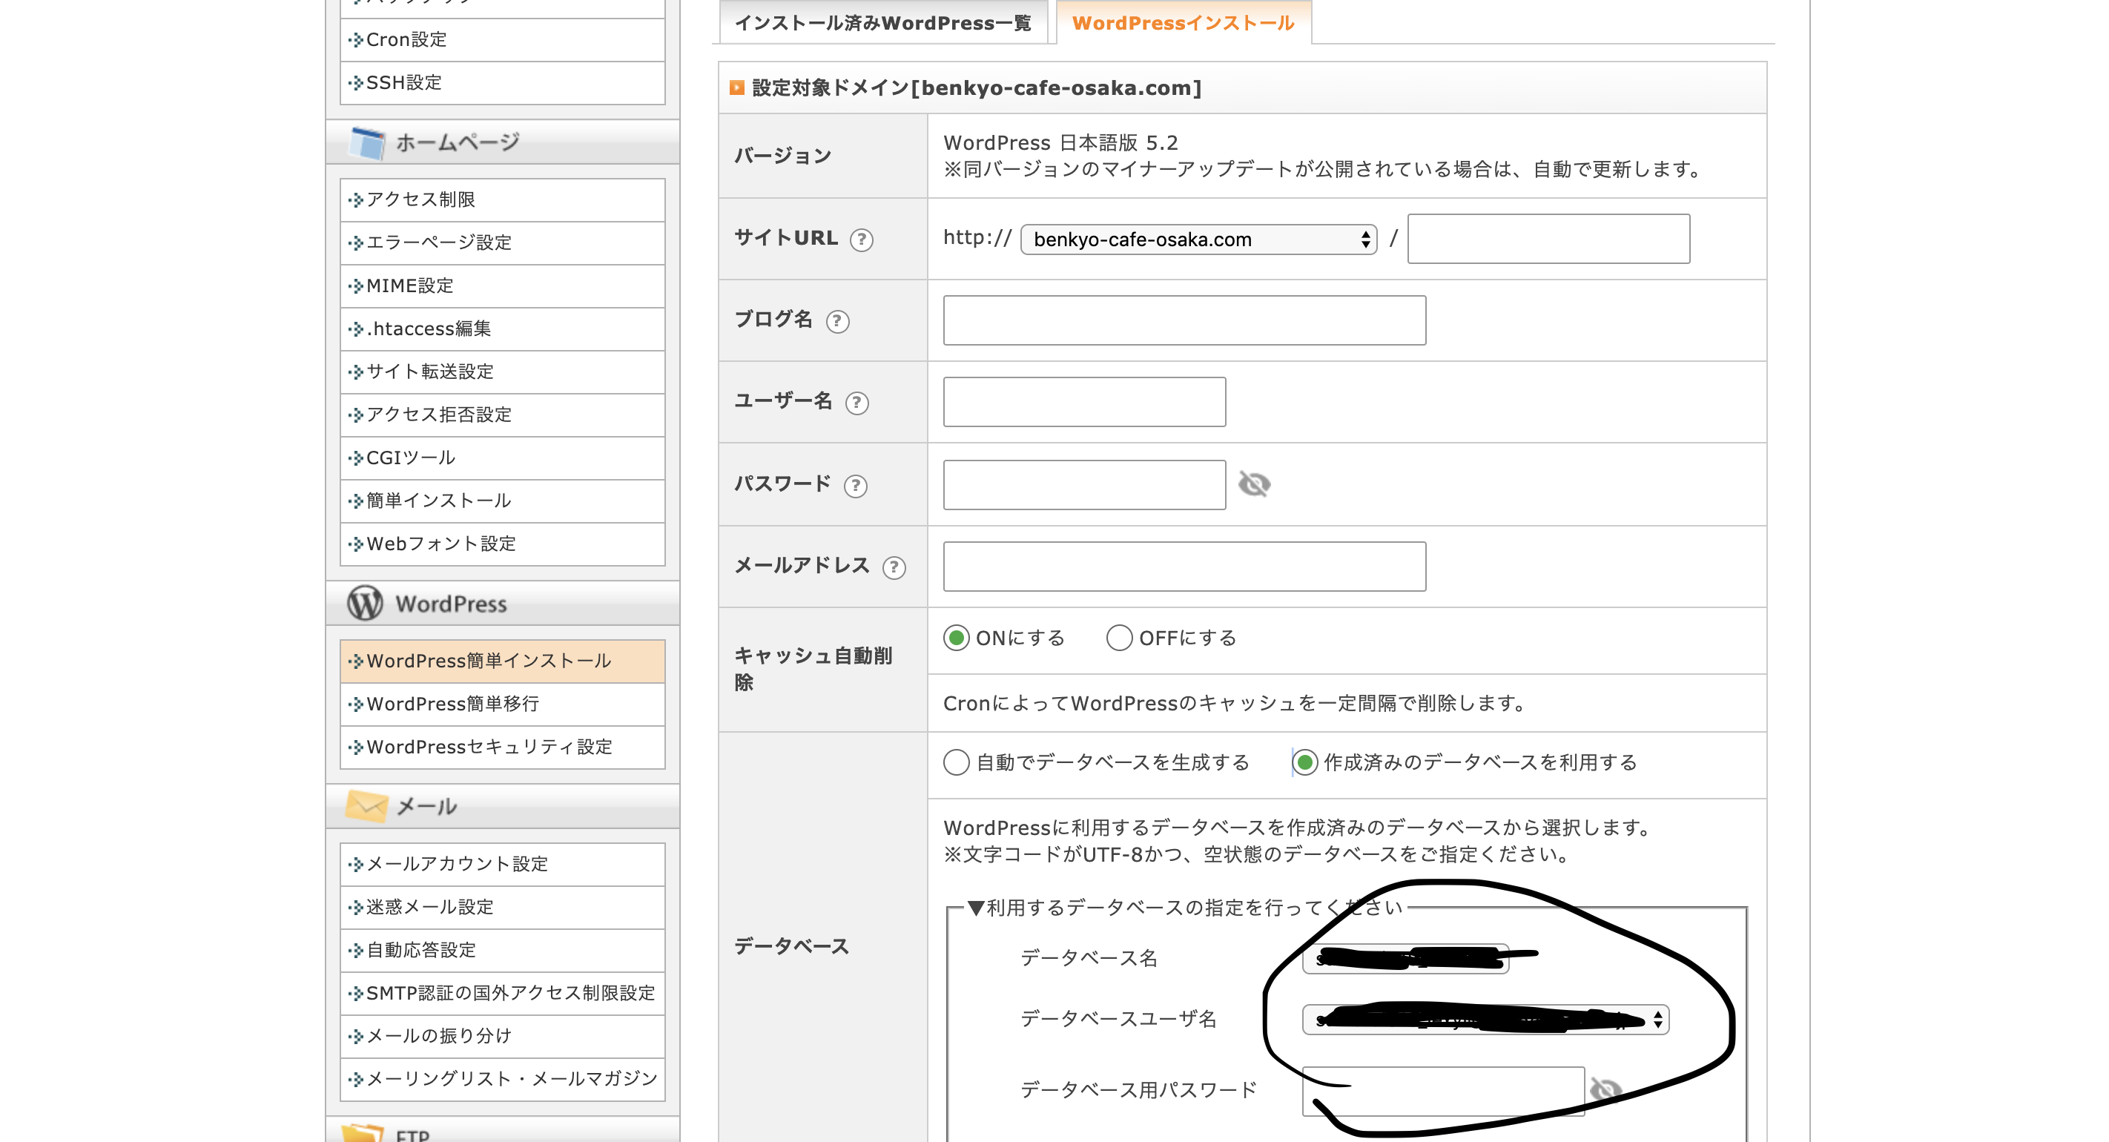Open WordPressセキュリティ設定 in sidebar
Image resolution: width=2109 pixels, height=1142 pixels.
tap(503, 747)
